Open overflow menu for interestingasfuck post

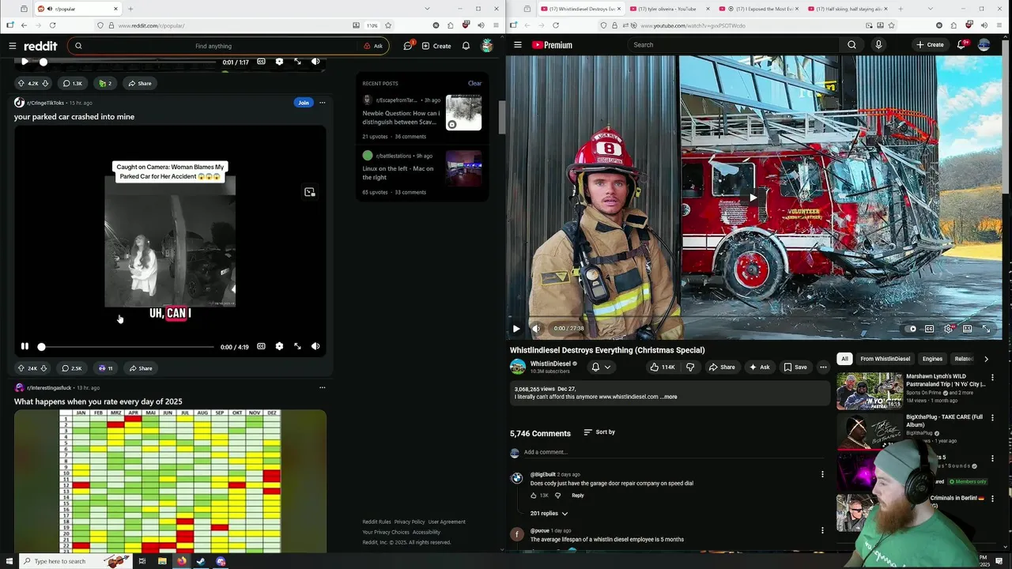[322, 388]
